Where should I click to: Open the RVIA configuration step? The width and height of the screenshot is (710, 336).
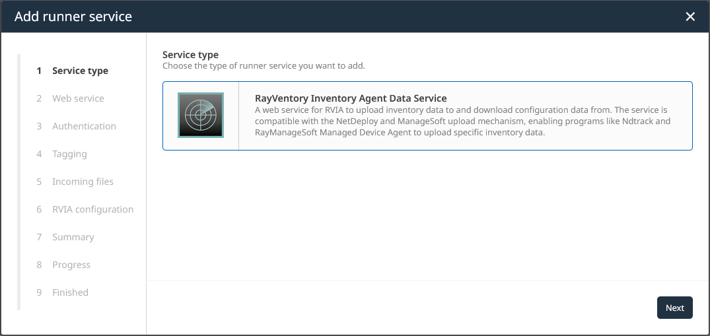point(92,209)
